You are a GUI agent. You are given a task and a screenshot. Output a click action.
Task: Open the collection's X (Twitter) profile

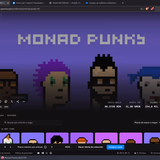coord(12,101)
